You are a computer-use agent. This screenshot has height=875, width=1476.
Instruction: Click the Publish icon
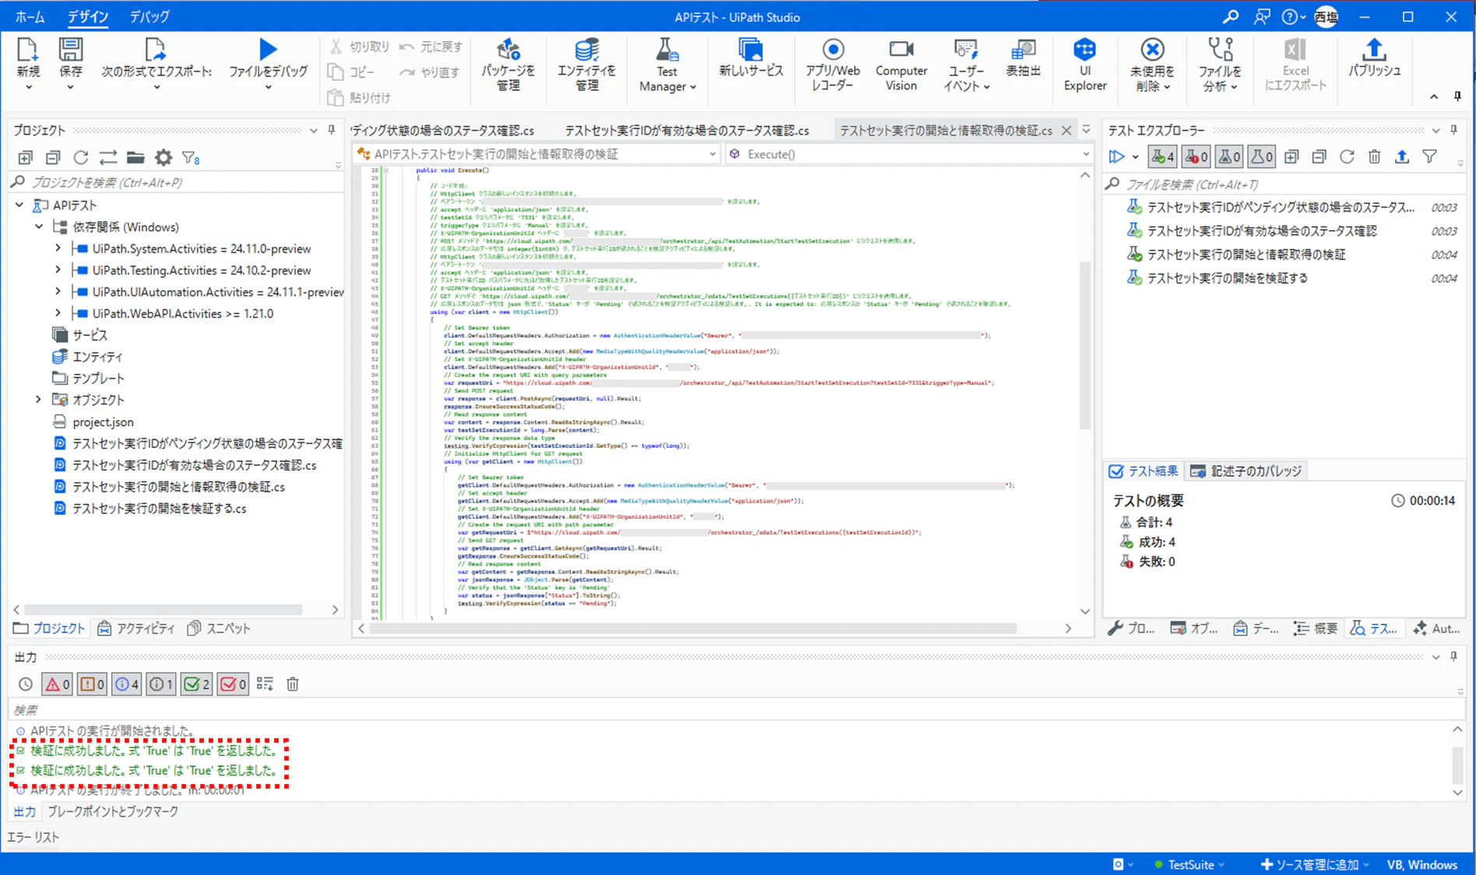pyautogui.click(x=1374, y=50)
